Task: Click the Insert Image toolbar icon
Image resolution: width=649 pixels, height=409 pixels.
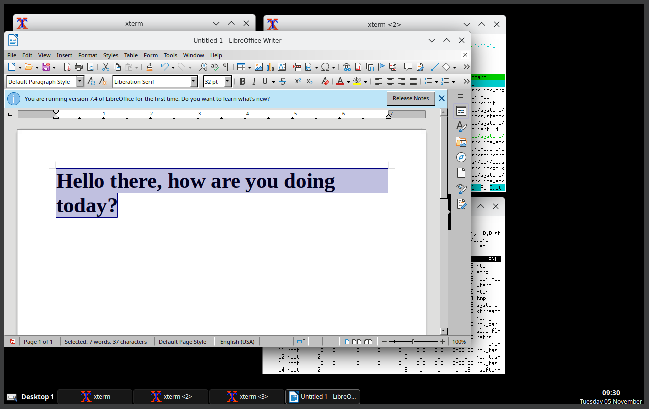Action: click(258, 67)
